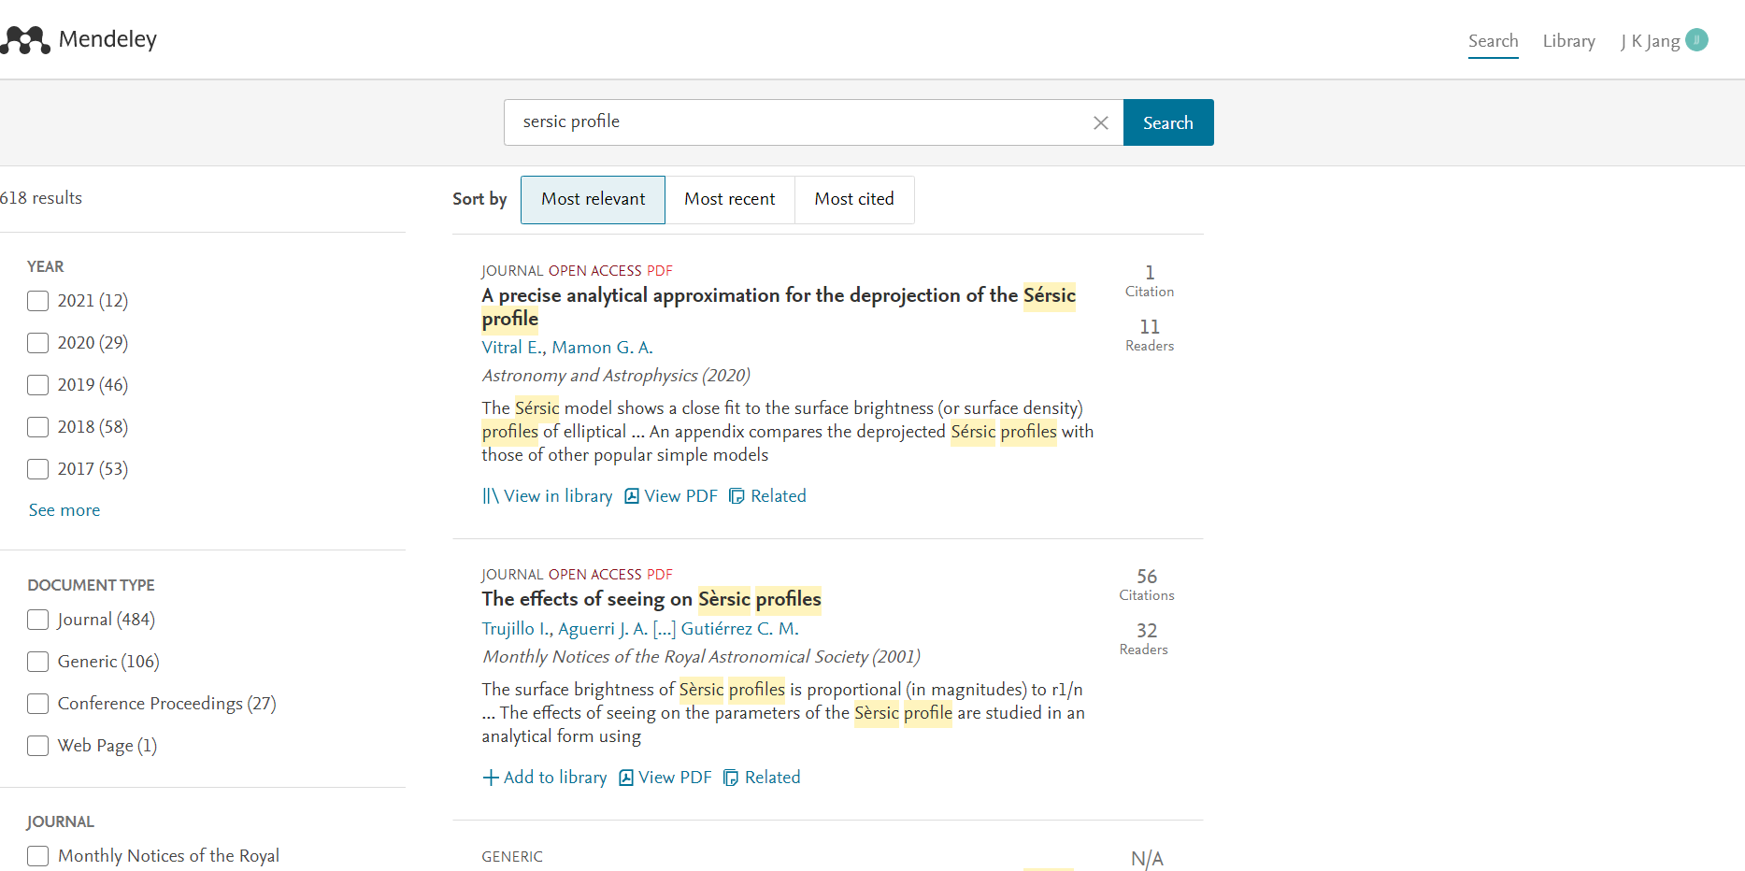Expand the truncated author list [...]
1745x871 pixels.
point(664,629)
